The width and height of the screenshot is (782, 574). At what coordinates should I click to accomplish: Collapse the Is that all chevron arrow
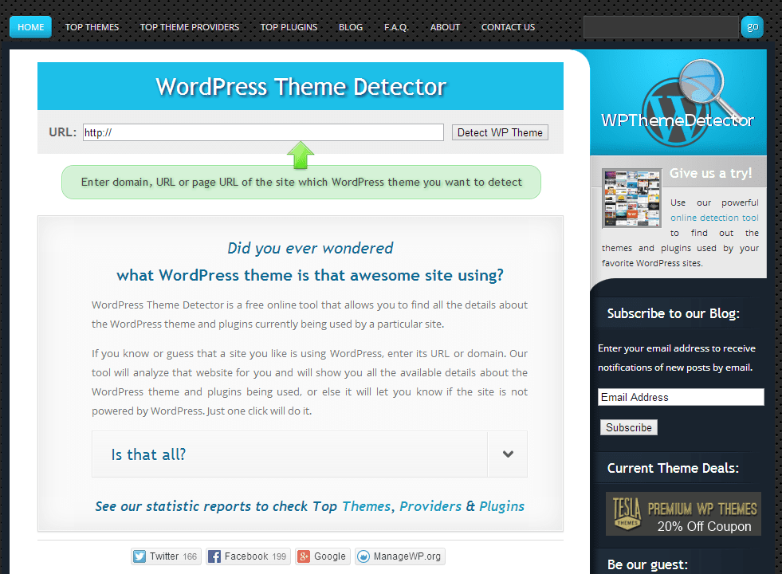pos(507,453)
